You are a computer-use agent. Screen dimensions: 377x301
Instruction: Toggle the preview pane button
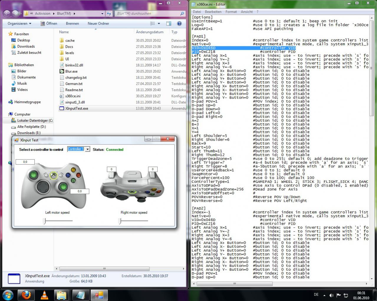[x=169, y=24]
